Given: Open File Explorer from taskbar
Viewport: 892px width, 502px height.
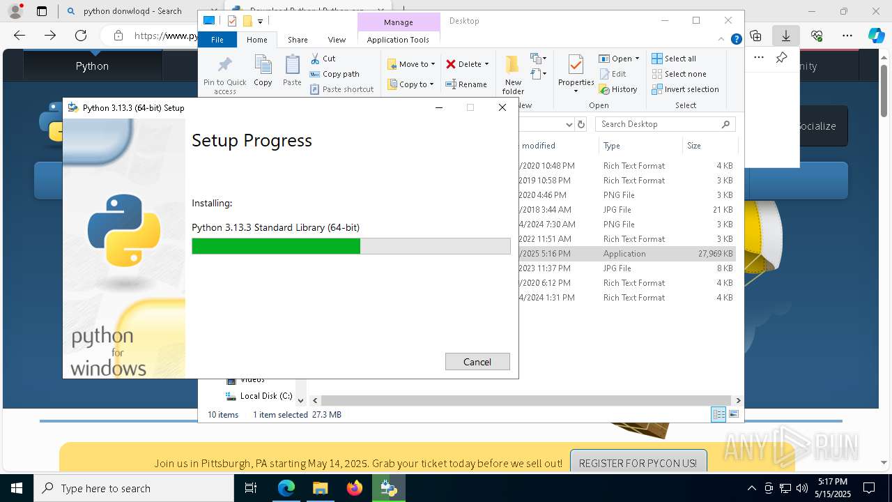Looking at the screenshot, I should 321,488.
